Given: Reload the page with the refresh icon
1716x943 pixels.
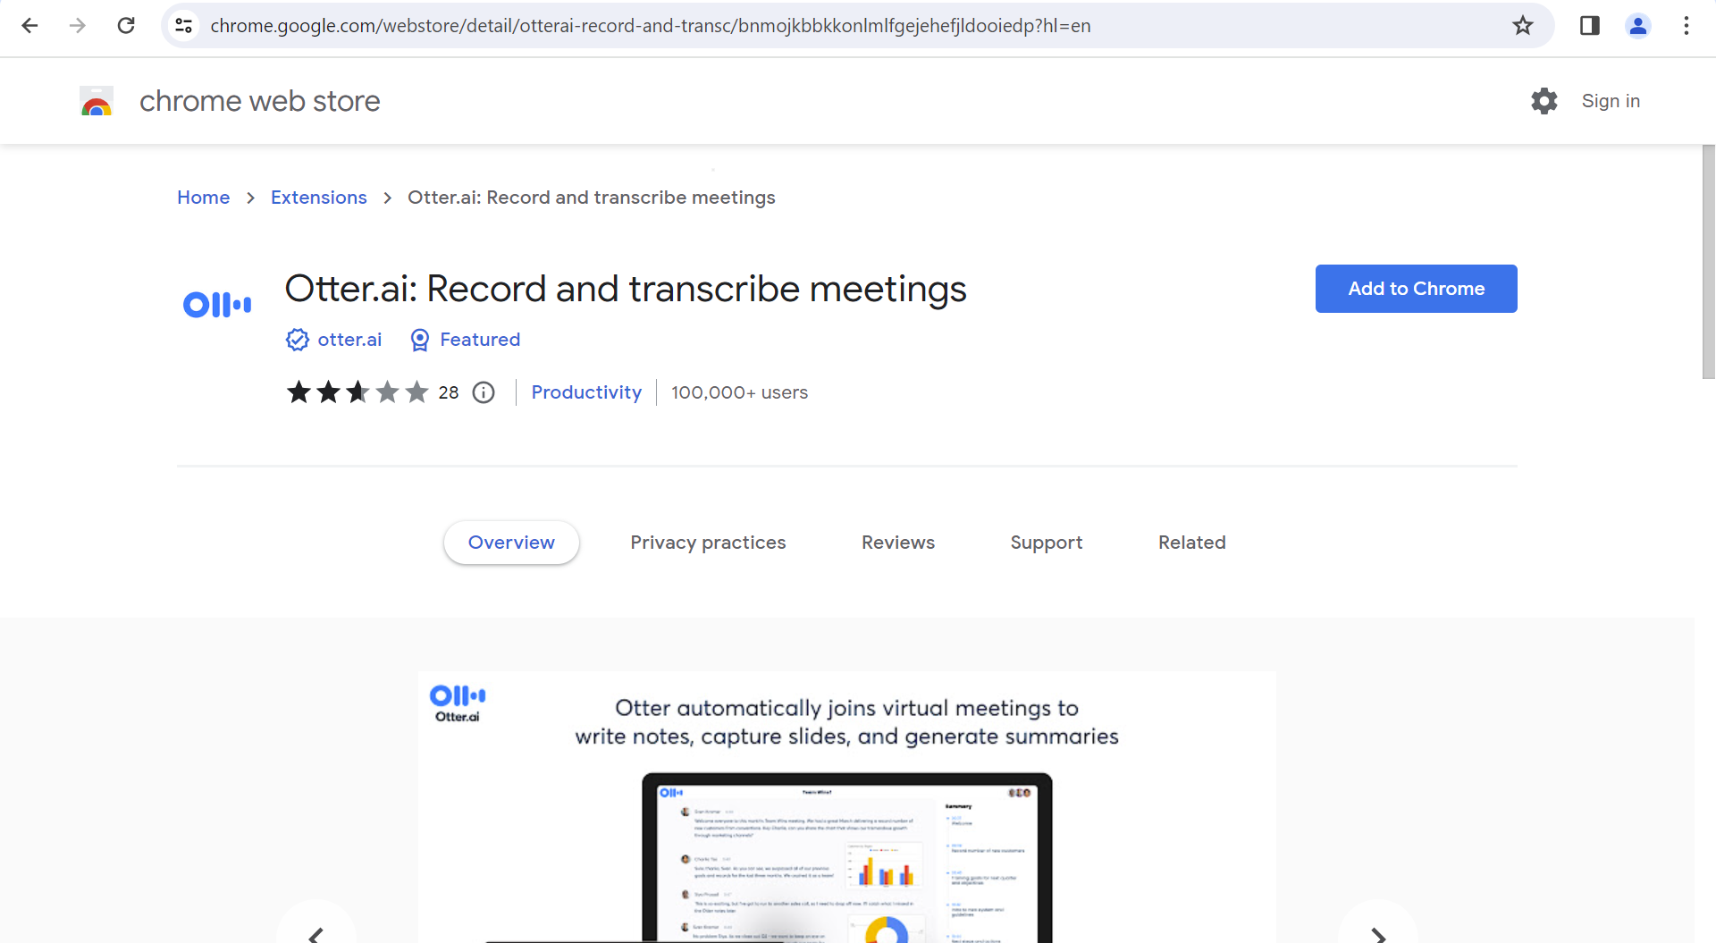Looking at the screenshot, I should pos(126,26).
